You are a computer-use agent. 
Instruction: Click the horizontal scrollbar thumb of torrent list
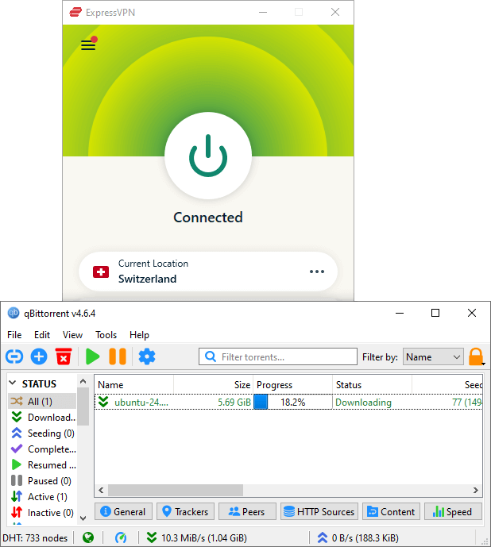coord(176,490)
